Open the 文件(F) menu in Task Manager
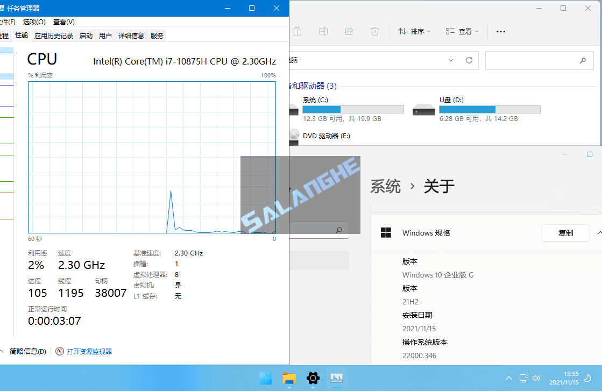Screen dimensions: 602x391 8,22
